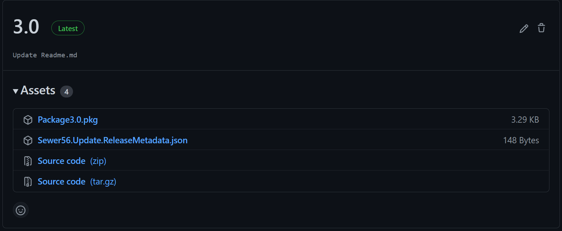The width and height of the screenshot is (562, 231).
Task: Click the Latest release badge
Action: tap(68, 28)
